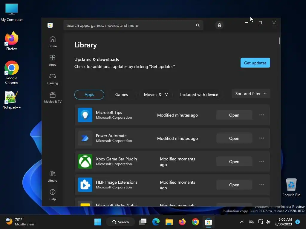Click 'Microsoft Tips' app name text
Image resolution: width=306 pixels, height=229 pixels.
pyautogui.click(x=109, y=112)
